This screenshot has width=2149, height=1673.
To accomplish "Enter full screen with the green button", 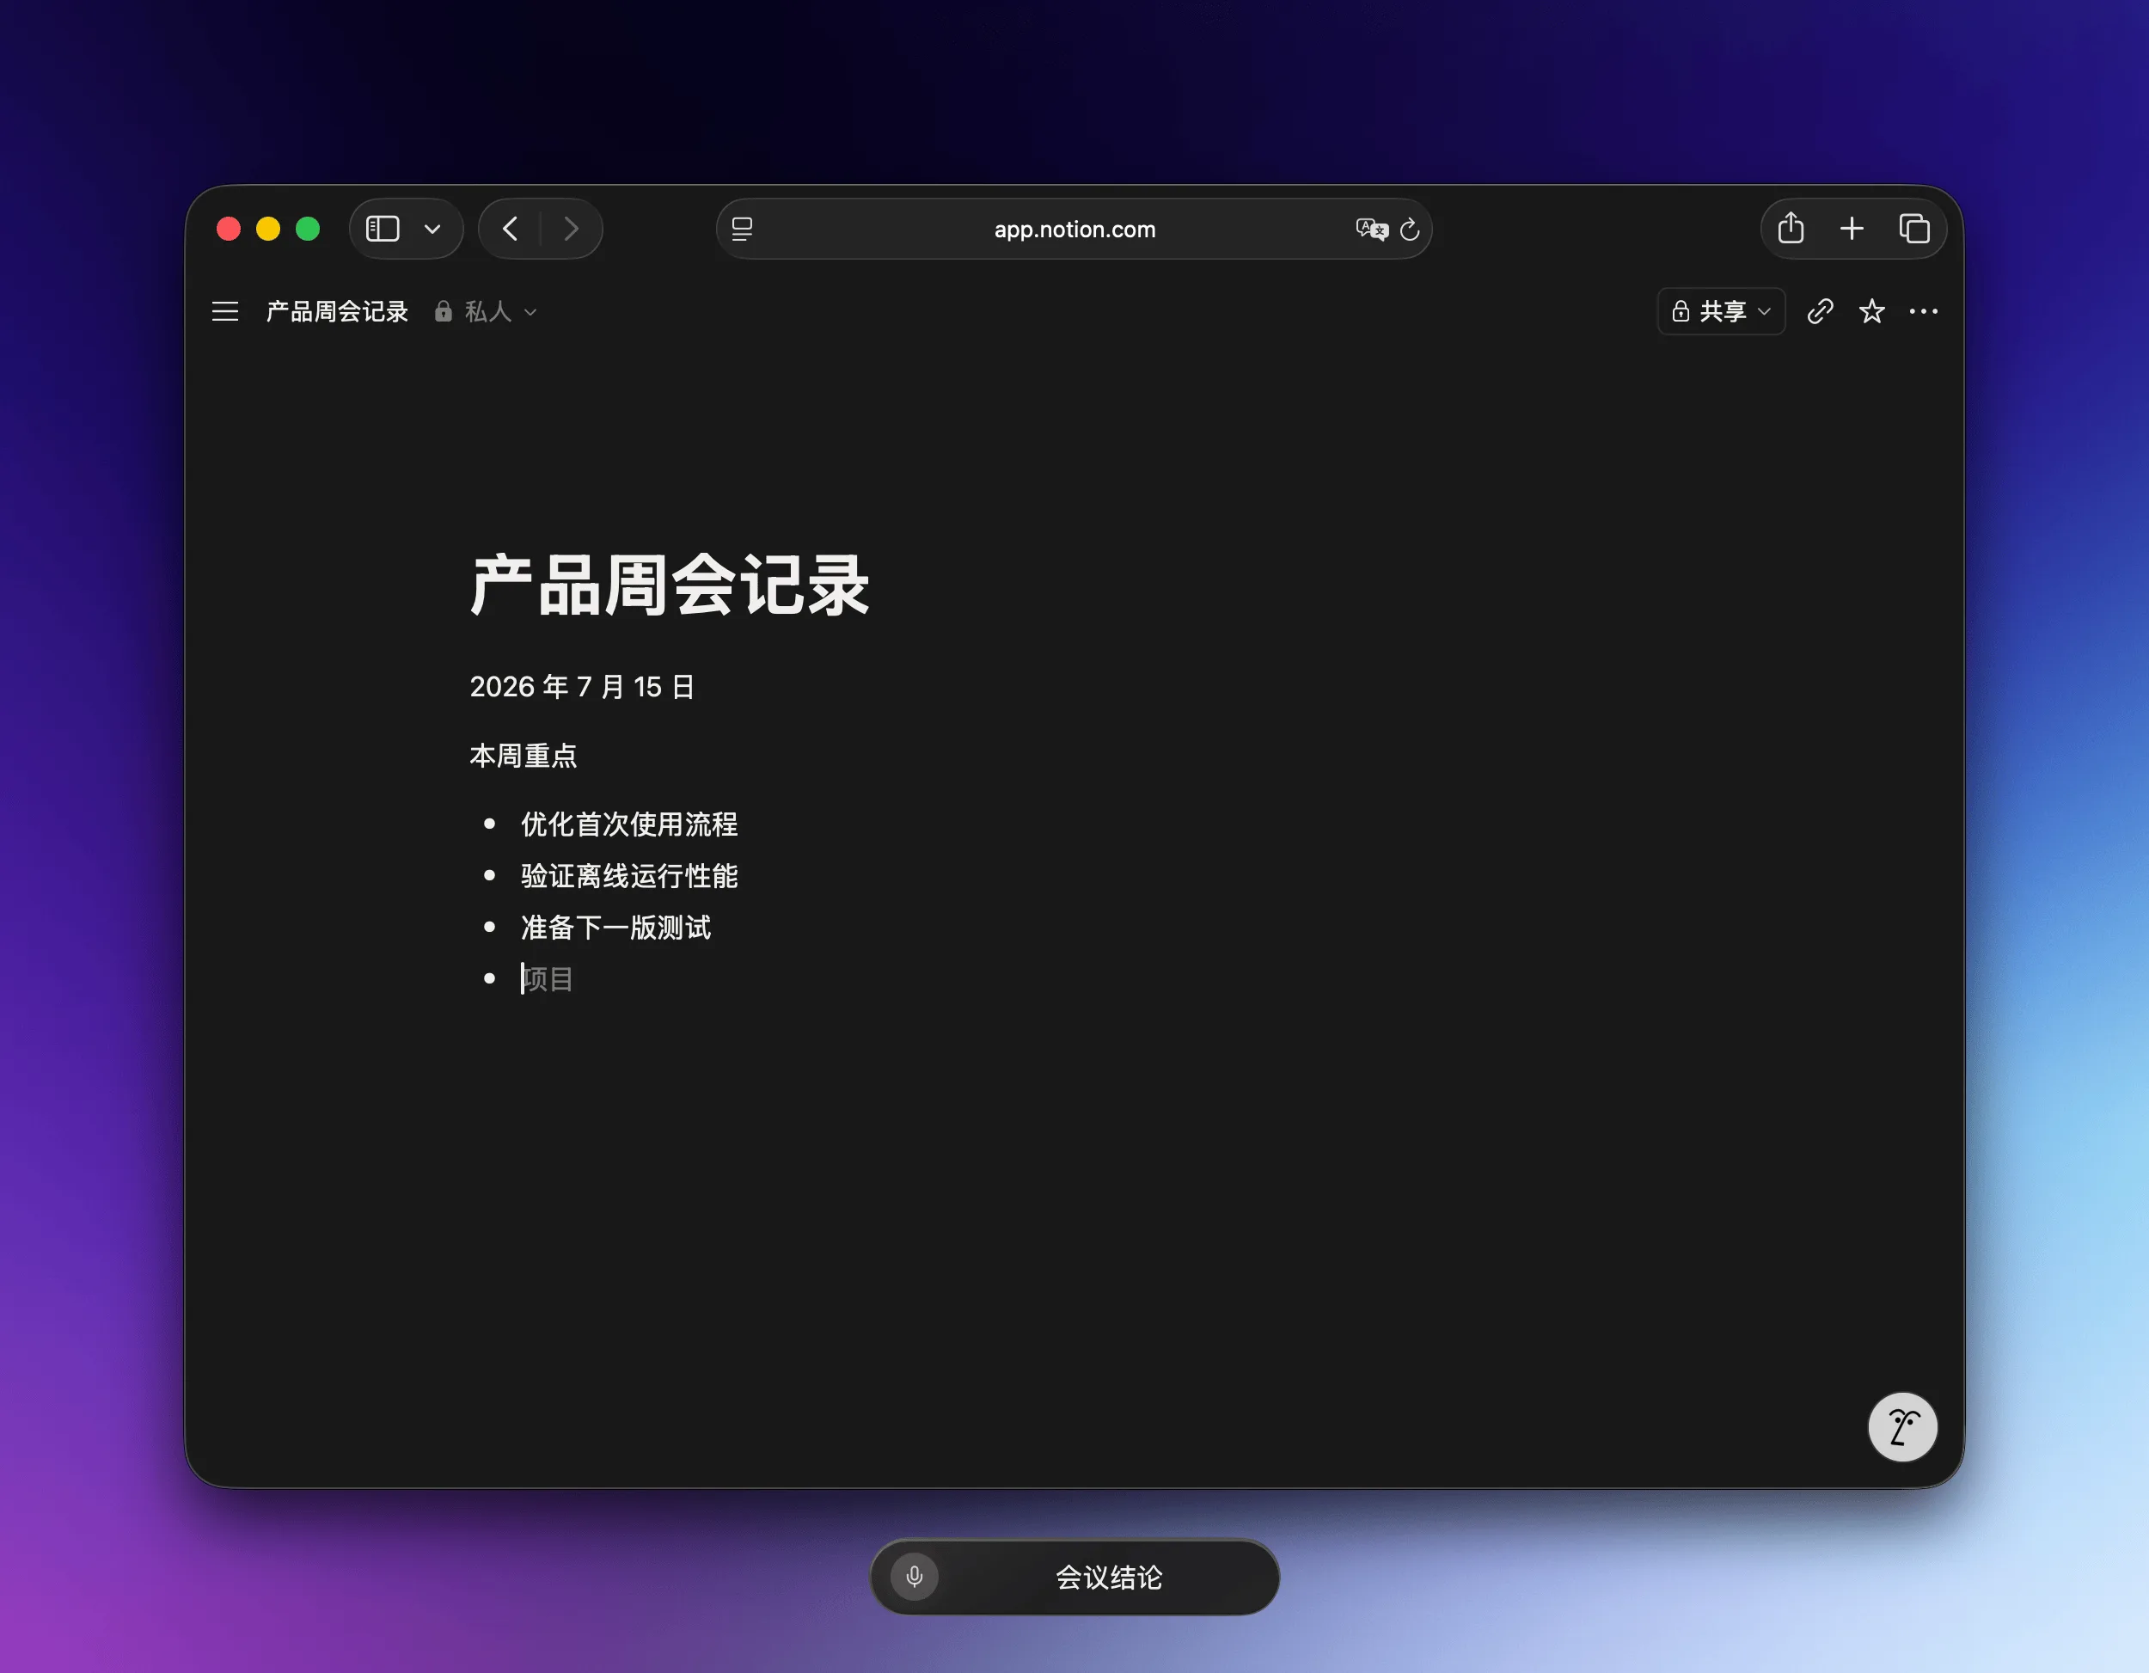I will click(x=308, y=230).
